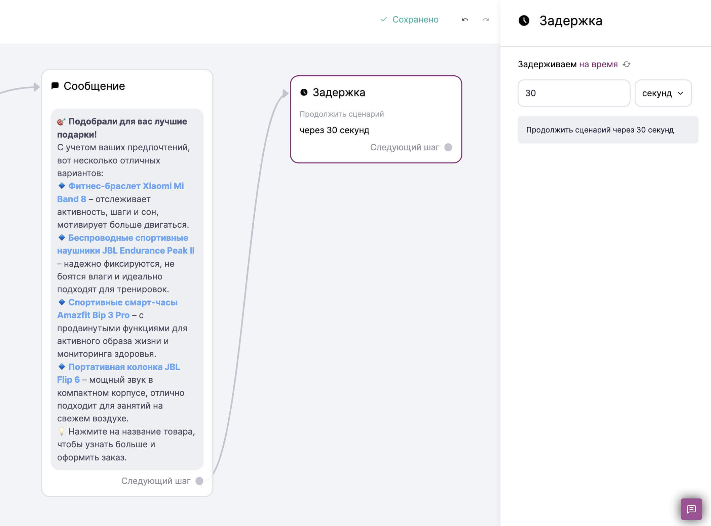711x526 pixels.
Task: Open the Беспроводные спортивные наушники JBL link
Action: click(x=126, y=244)
